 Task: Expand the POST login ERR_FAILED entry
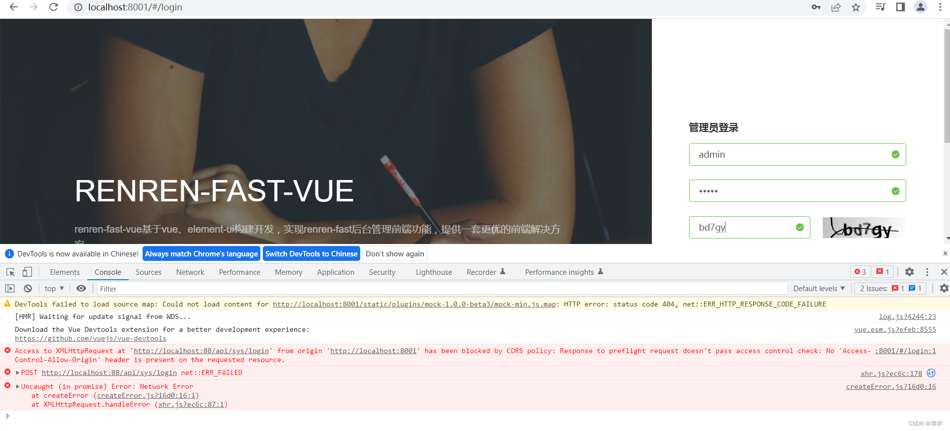point(18,372)
